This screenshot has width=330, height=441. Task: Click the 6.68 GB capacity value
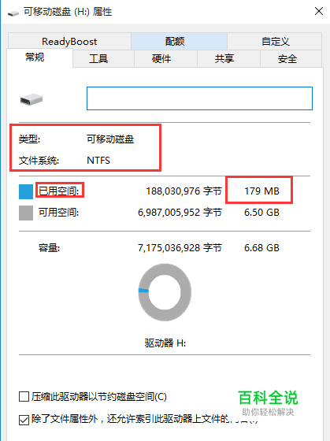click(x=261, y=248)
